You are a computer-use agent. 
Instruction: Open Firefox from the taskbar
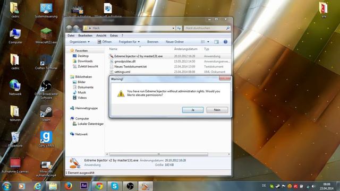pos(69,186)
